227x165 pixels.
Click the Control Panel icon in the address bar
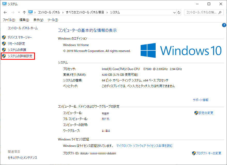tap(31, 12)
